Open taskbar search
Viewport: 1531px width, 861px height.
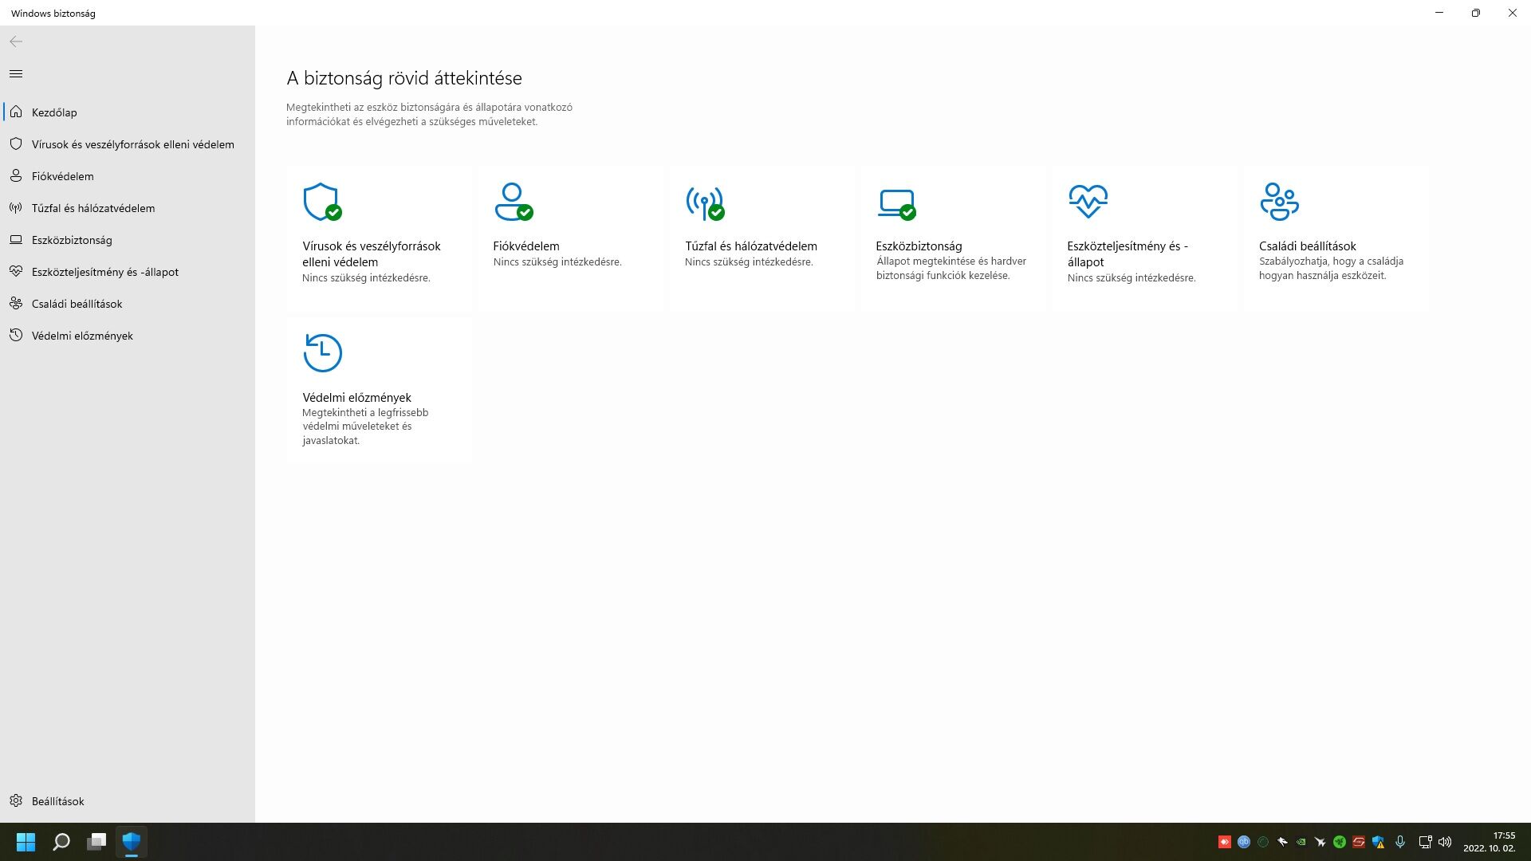[61, 842]
